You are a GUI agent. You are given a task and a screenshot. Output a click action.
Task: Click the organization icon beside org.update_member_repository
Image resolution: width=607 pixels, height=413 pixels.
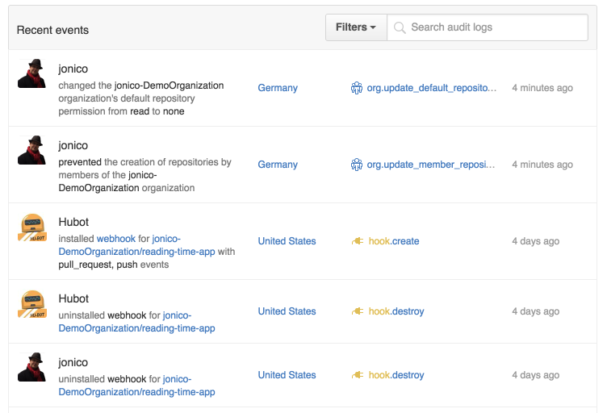tap(357, 165)
